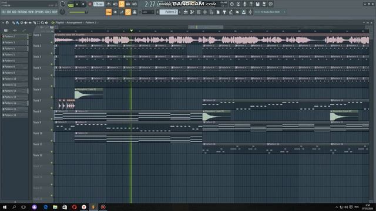The width and height of the screenshot is (376, 211).
Task: Open the FILE menu
Action: coord(4,12)
